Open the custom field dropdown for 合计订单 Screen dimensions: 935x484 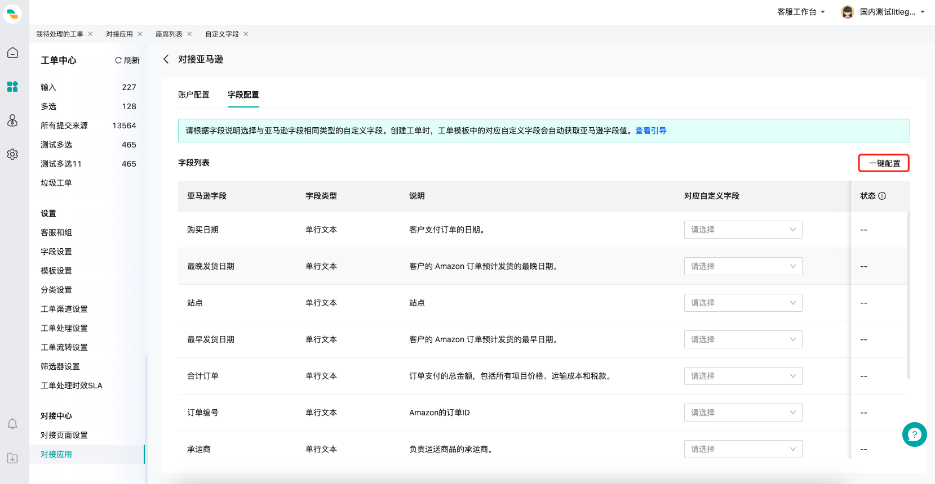tap(743, 376)
